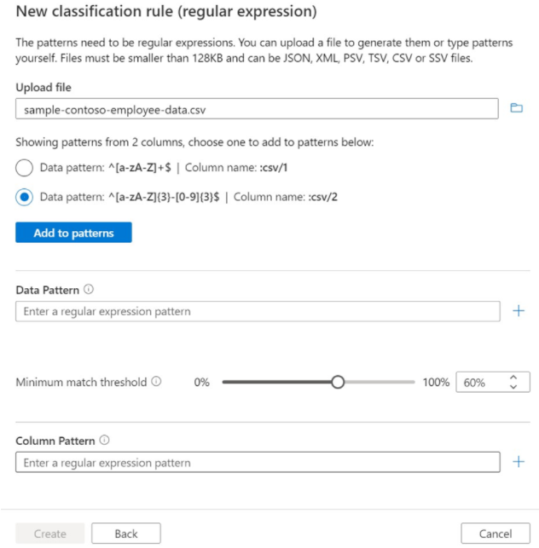Click the info icon next to Column Pattern
Image resolution: width=539 pixels, height=548 pixels.
105,441
